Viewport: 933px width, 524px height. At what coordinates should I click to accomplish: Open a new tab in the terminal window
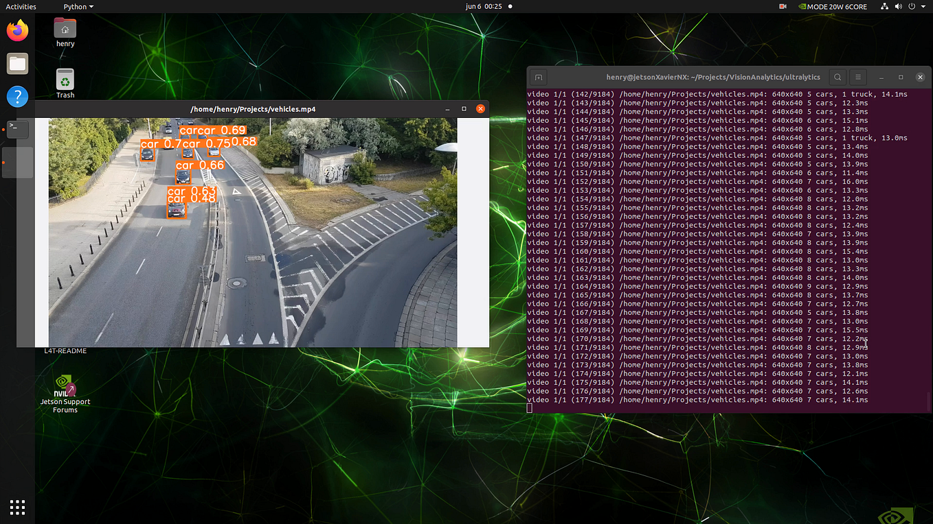(539, 78)
